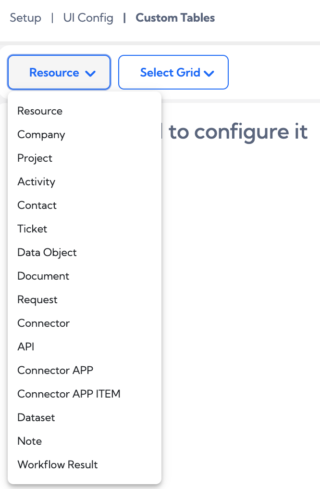320x489 pixels.
Task: Select Activity from the list
Action: click(x=36, y=181)
